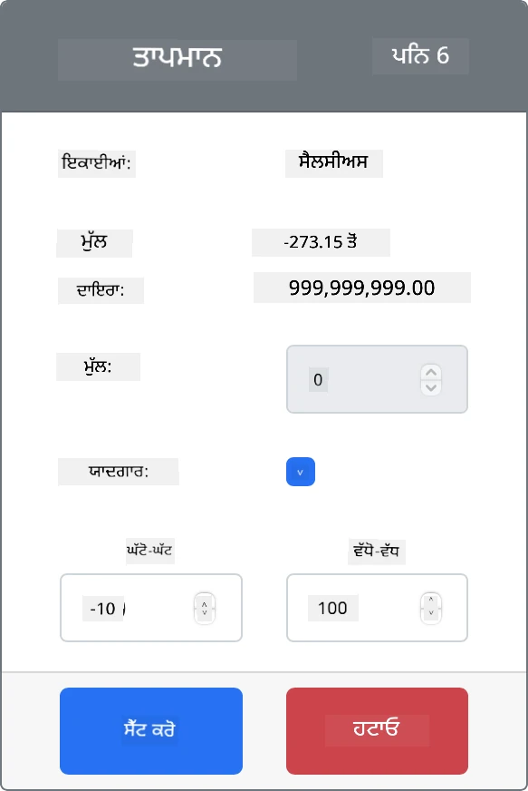Screen dimensions: 528x791
Task: Decrease the ਮੁੱਲ value with down arrow
Action: 431,387
